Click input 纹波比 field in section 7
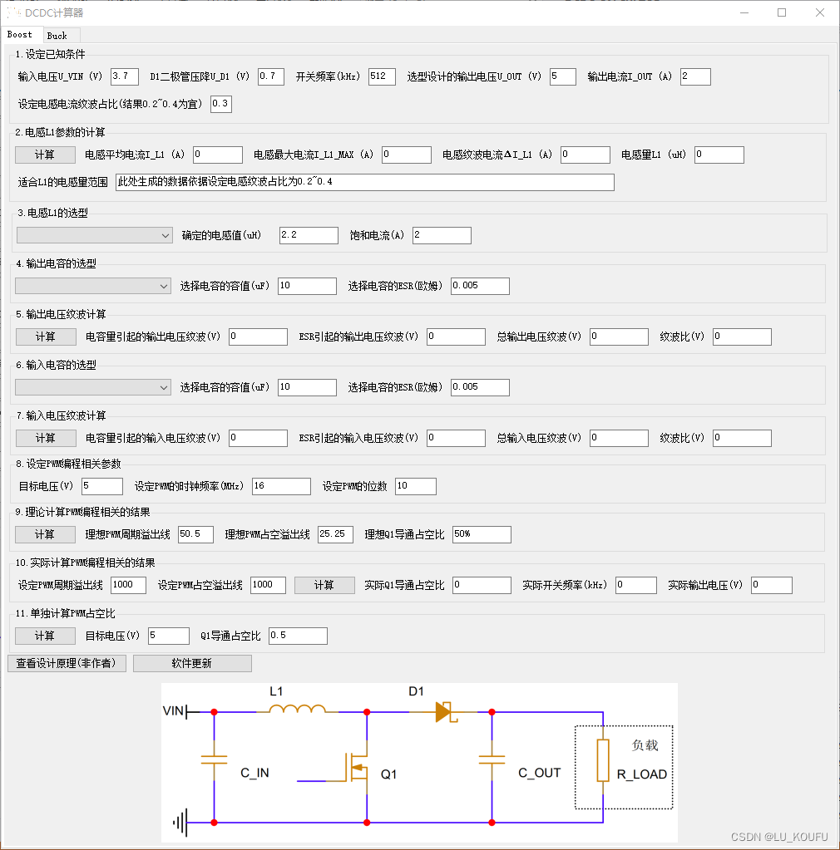The width and height of the screenshot is (840, 850). 742,438
